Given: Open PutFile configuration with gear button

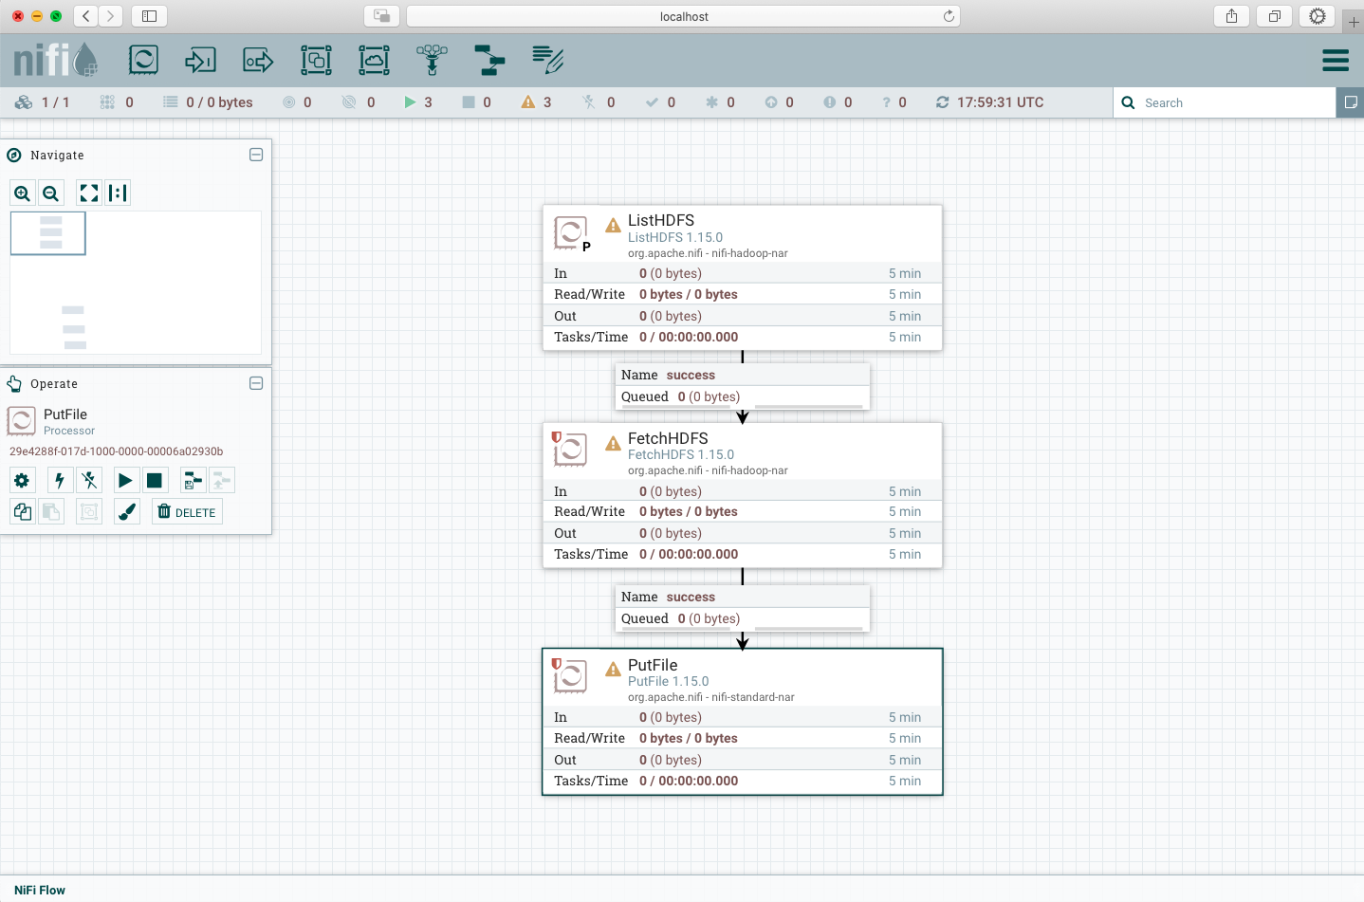Looking at the screenshot, I should point(22,481).
